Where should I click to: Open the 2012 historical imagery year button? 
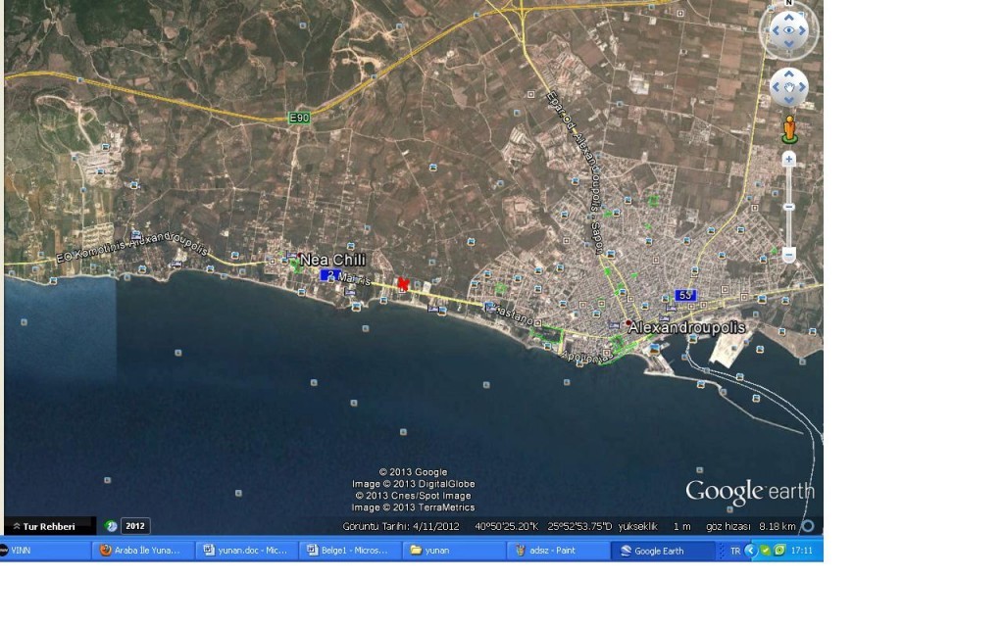135,526
